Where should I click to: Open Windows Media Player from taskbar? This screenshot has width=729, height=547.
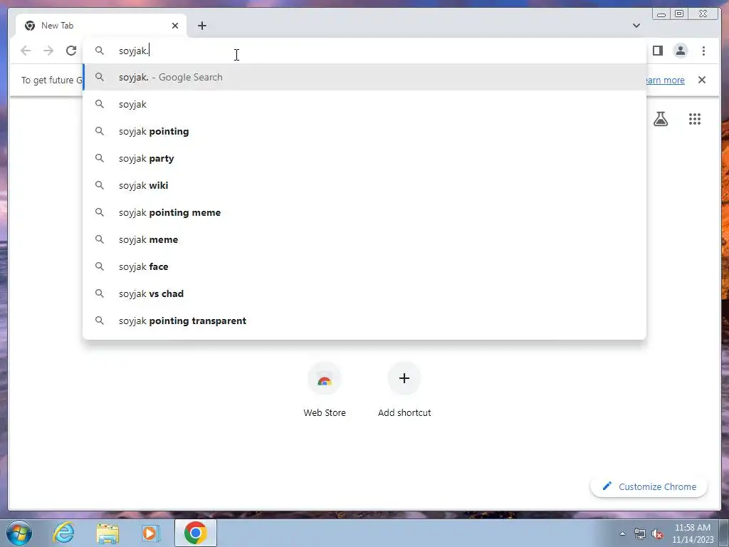pyautogui.click(x=151, y=533)
